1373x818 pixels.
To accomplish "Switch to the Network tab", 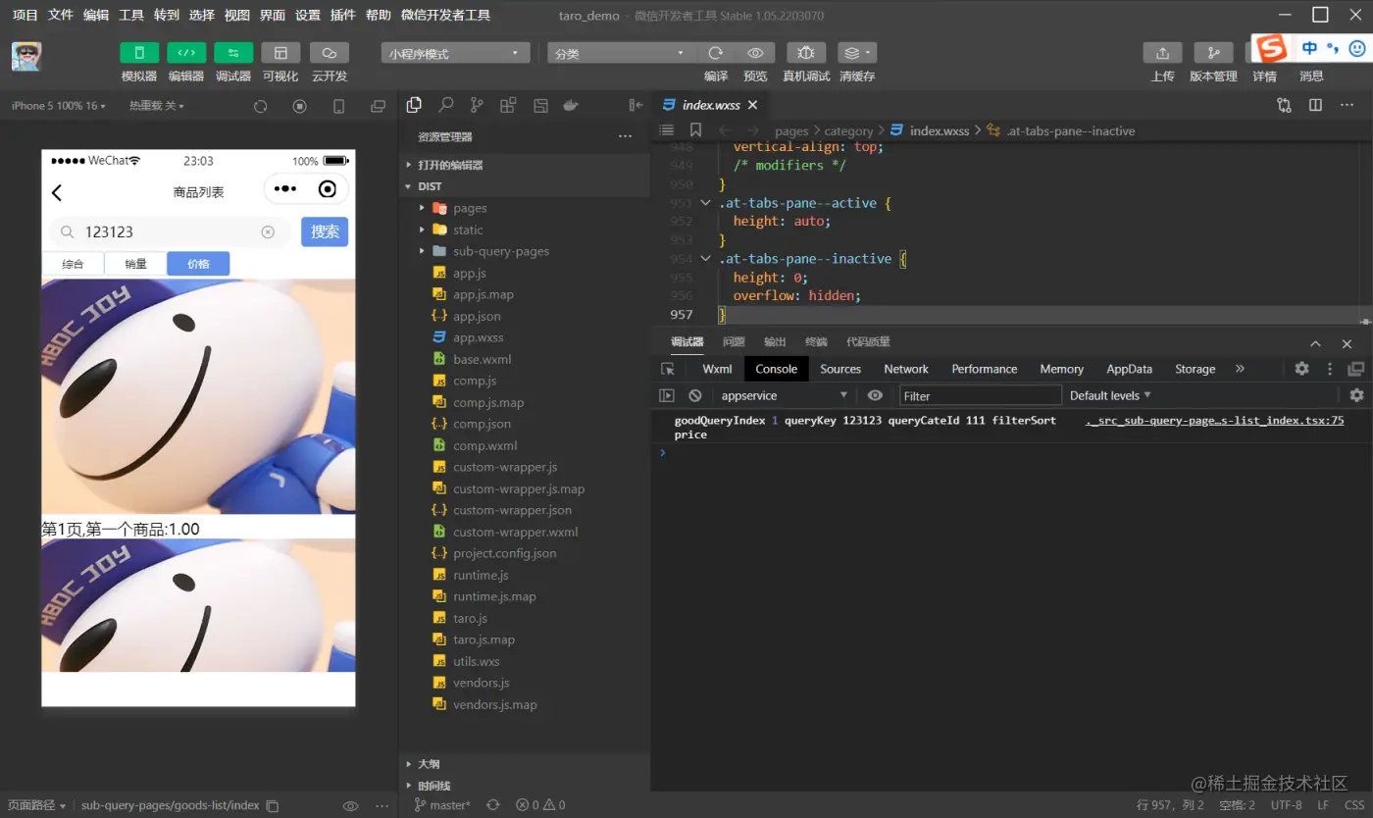I will [906, 369].
